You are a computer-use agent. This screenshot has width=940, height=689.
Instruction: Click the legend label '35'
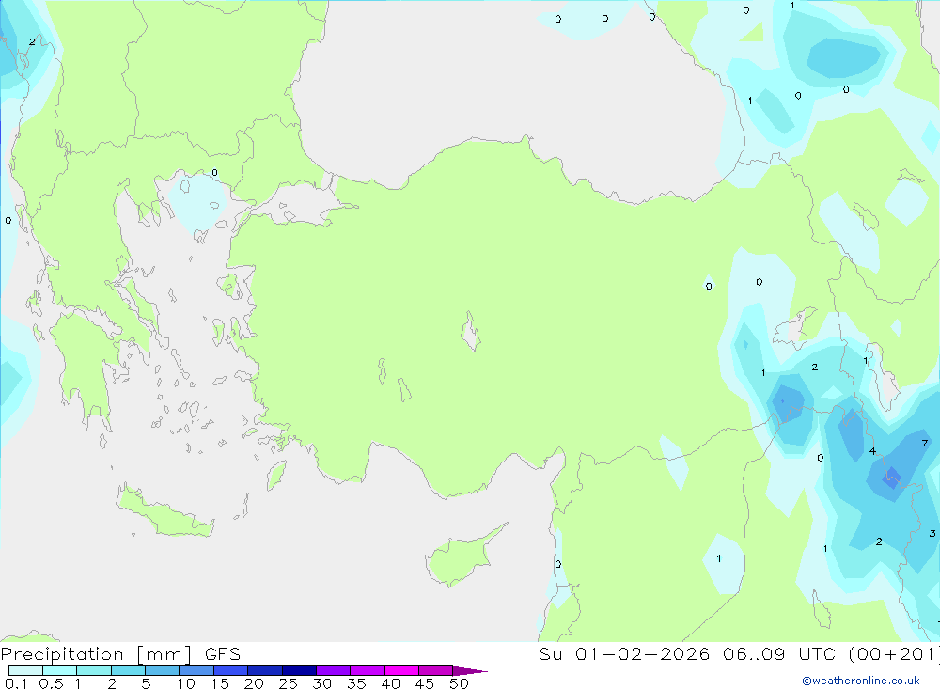356,683
